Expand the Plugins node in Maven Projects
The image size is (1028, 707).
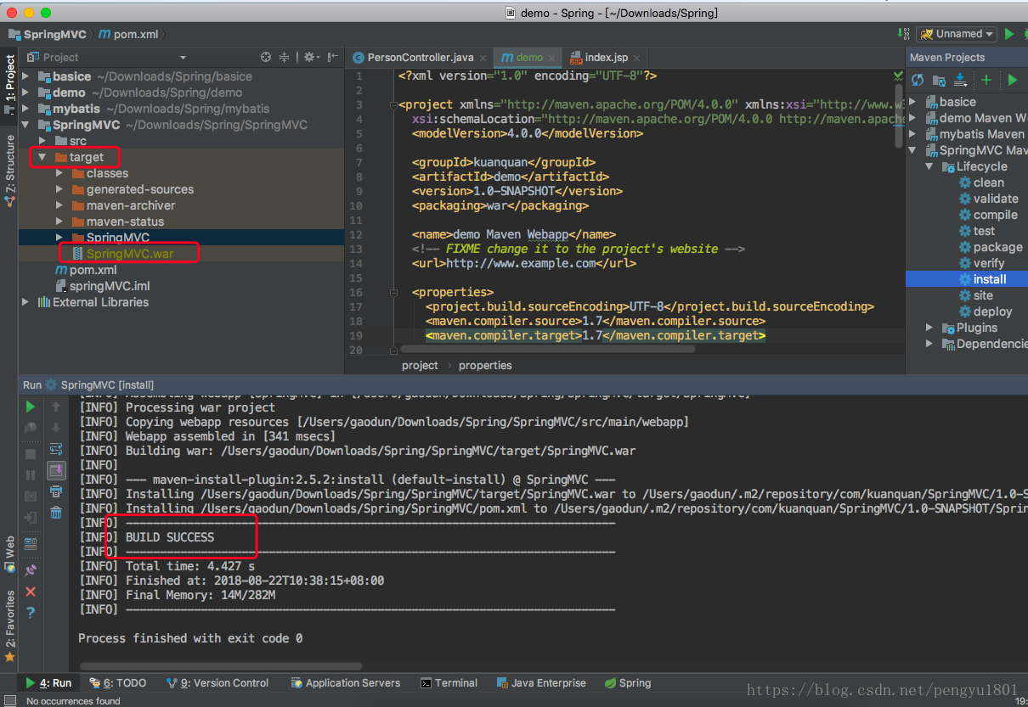(929, 328)
